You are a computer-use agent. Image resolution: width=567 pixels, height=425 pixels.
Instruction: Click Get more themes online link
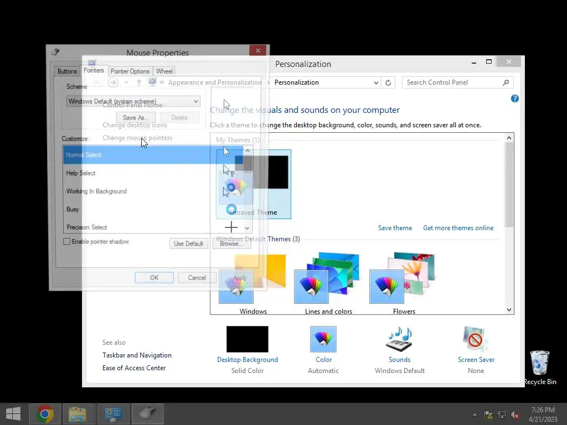[458, 228]
